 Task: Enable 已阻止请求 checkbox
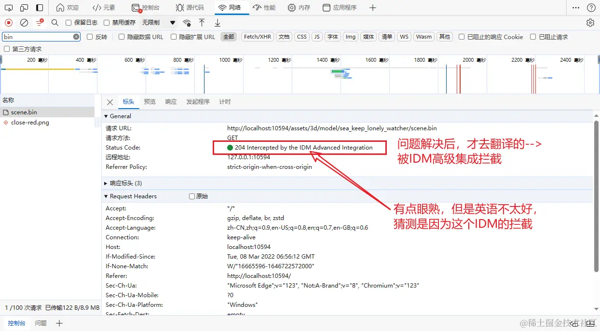click(x=533, y=37)
